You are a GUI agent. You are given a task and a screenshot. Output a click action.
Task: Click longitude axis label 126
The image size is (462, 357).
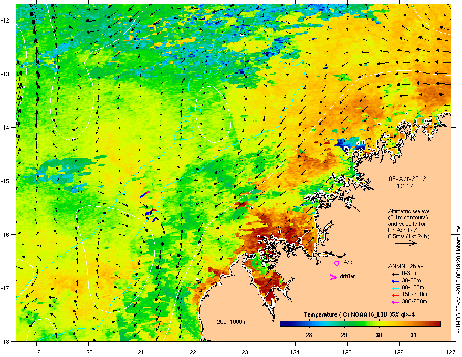[x=398, y=352]
